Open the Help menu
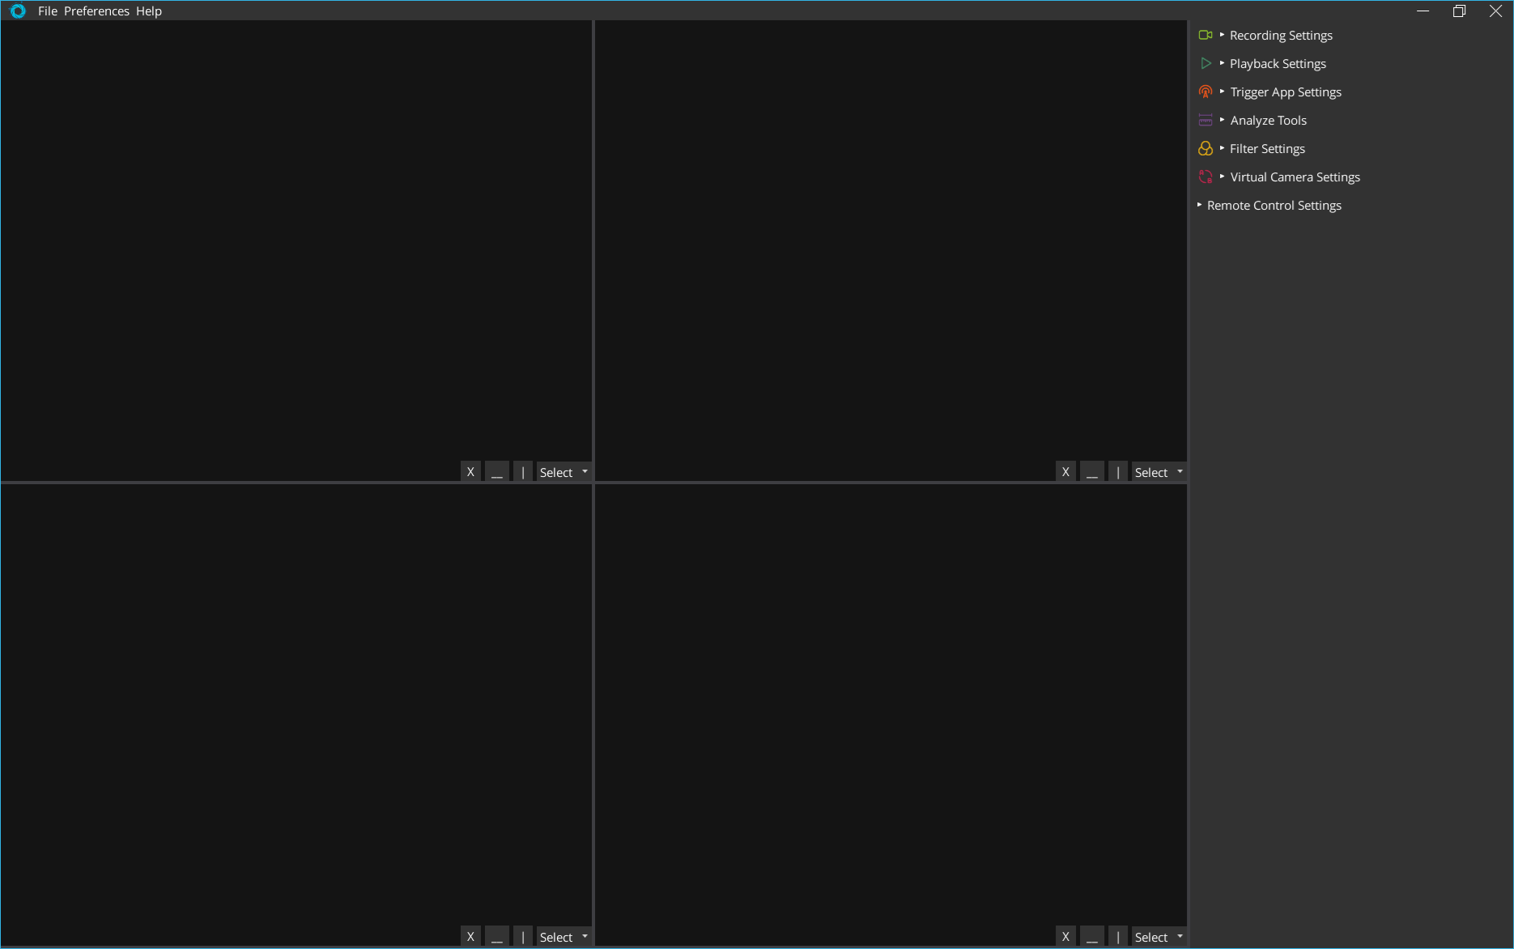This screenshot has height=949, width=1514. (x=149, y=11)
